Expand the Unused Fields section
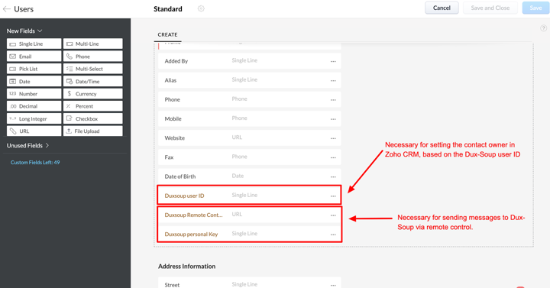550x288 pixels. pos(27,145)
